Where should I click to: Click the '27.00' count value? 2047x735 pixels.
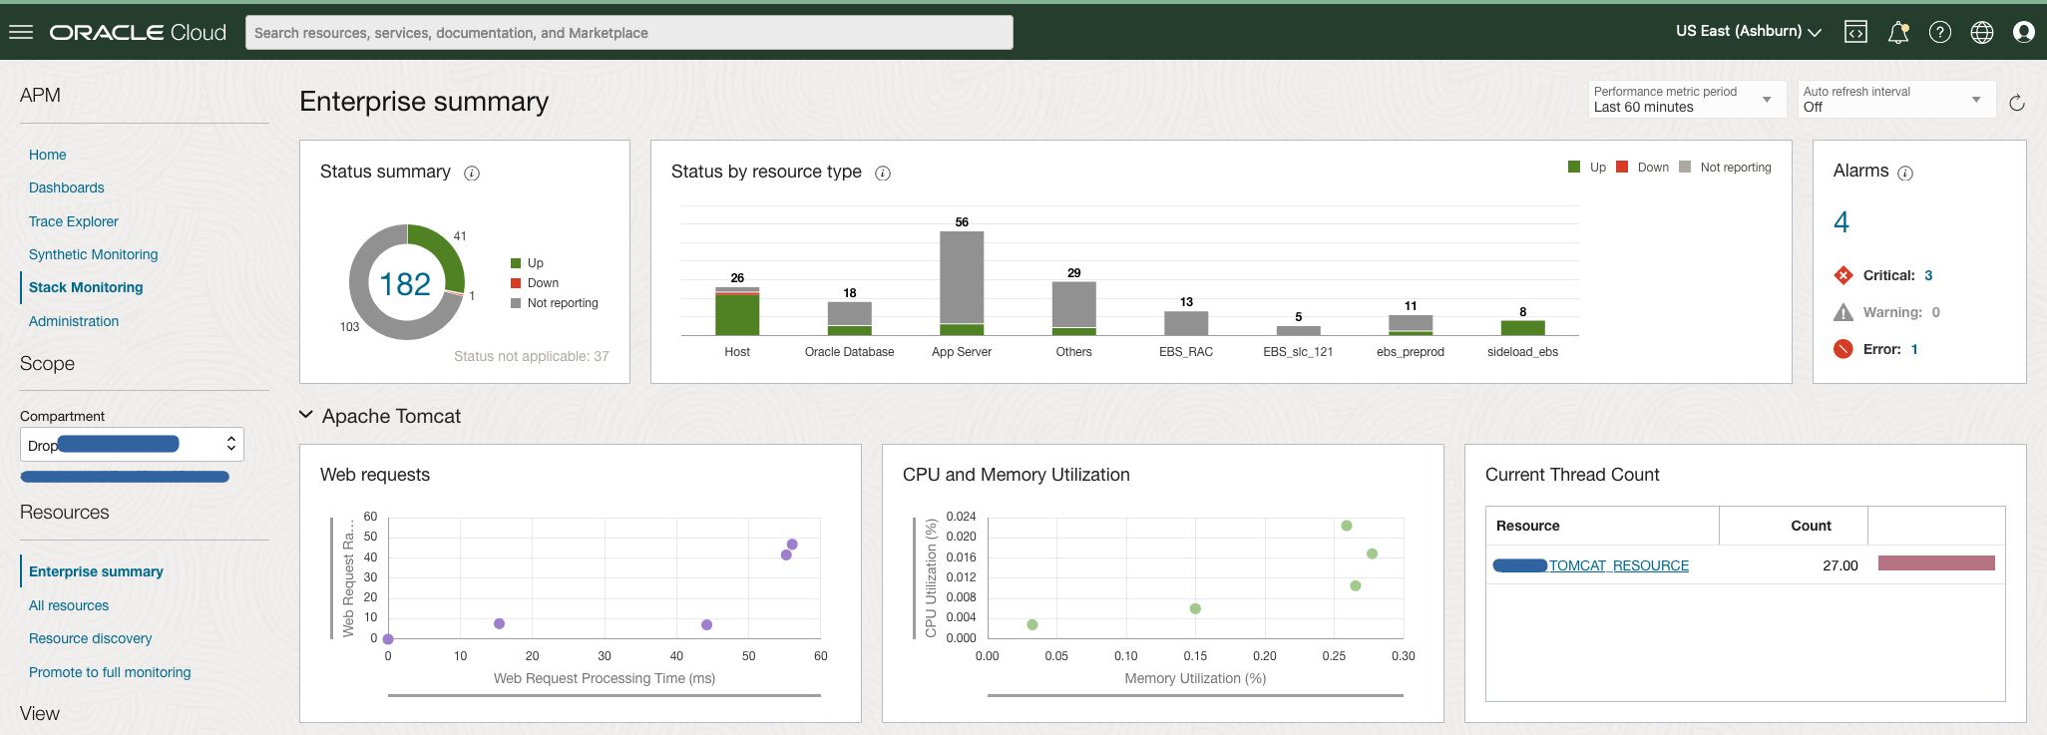[x=1841, y=565]
